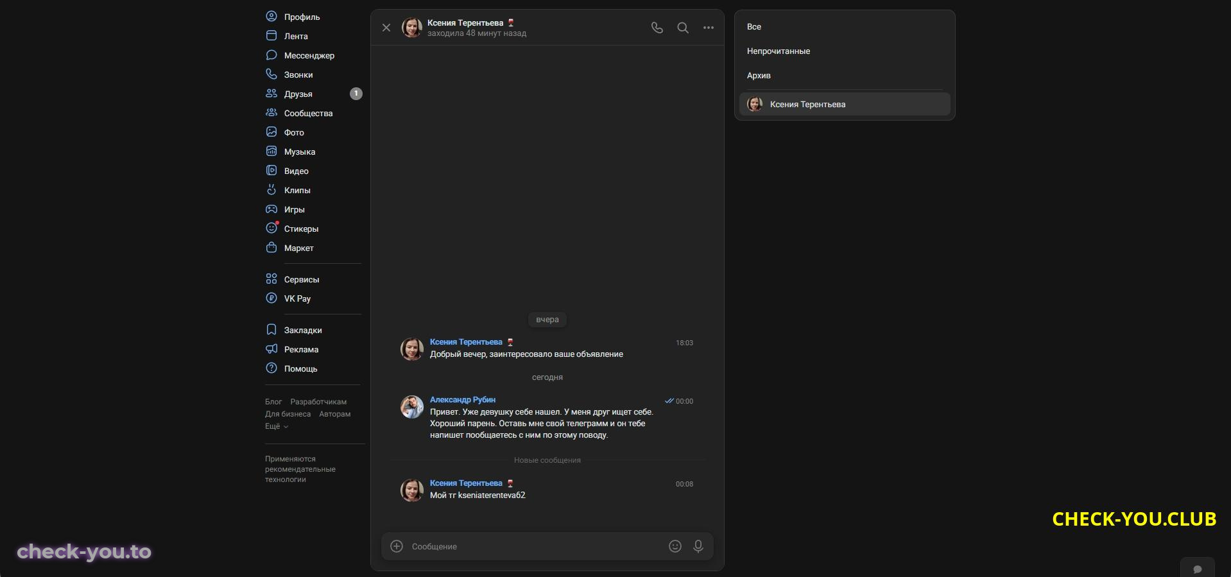Image resolution: width=1231 pixels, height=577 pixels.
Task: Open the Сервисы grid icon
Action: 271,279
